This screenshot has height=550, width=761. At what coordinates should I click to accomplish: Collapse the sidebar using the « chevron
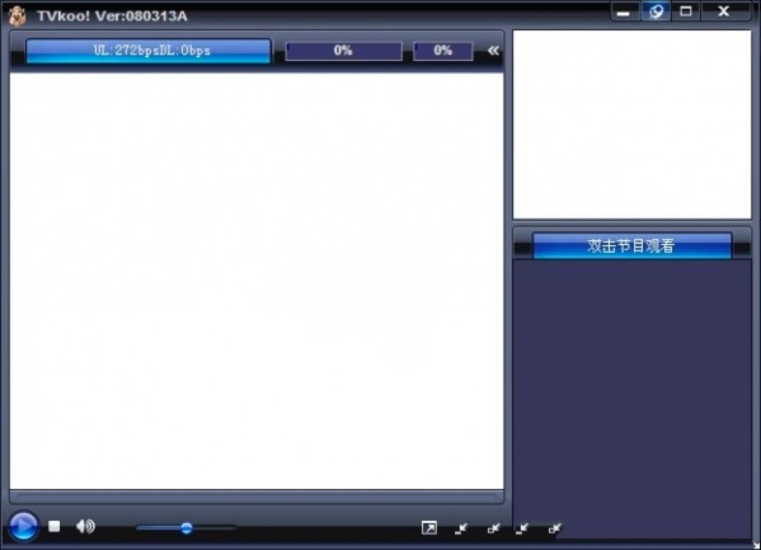tap(494, 50)
